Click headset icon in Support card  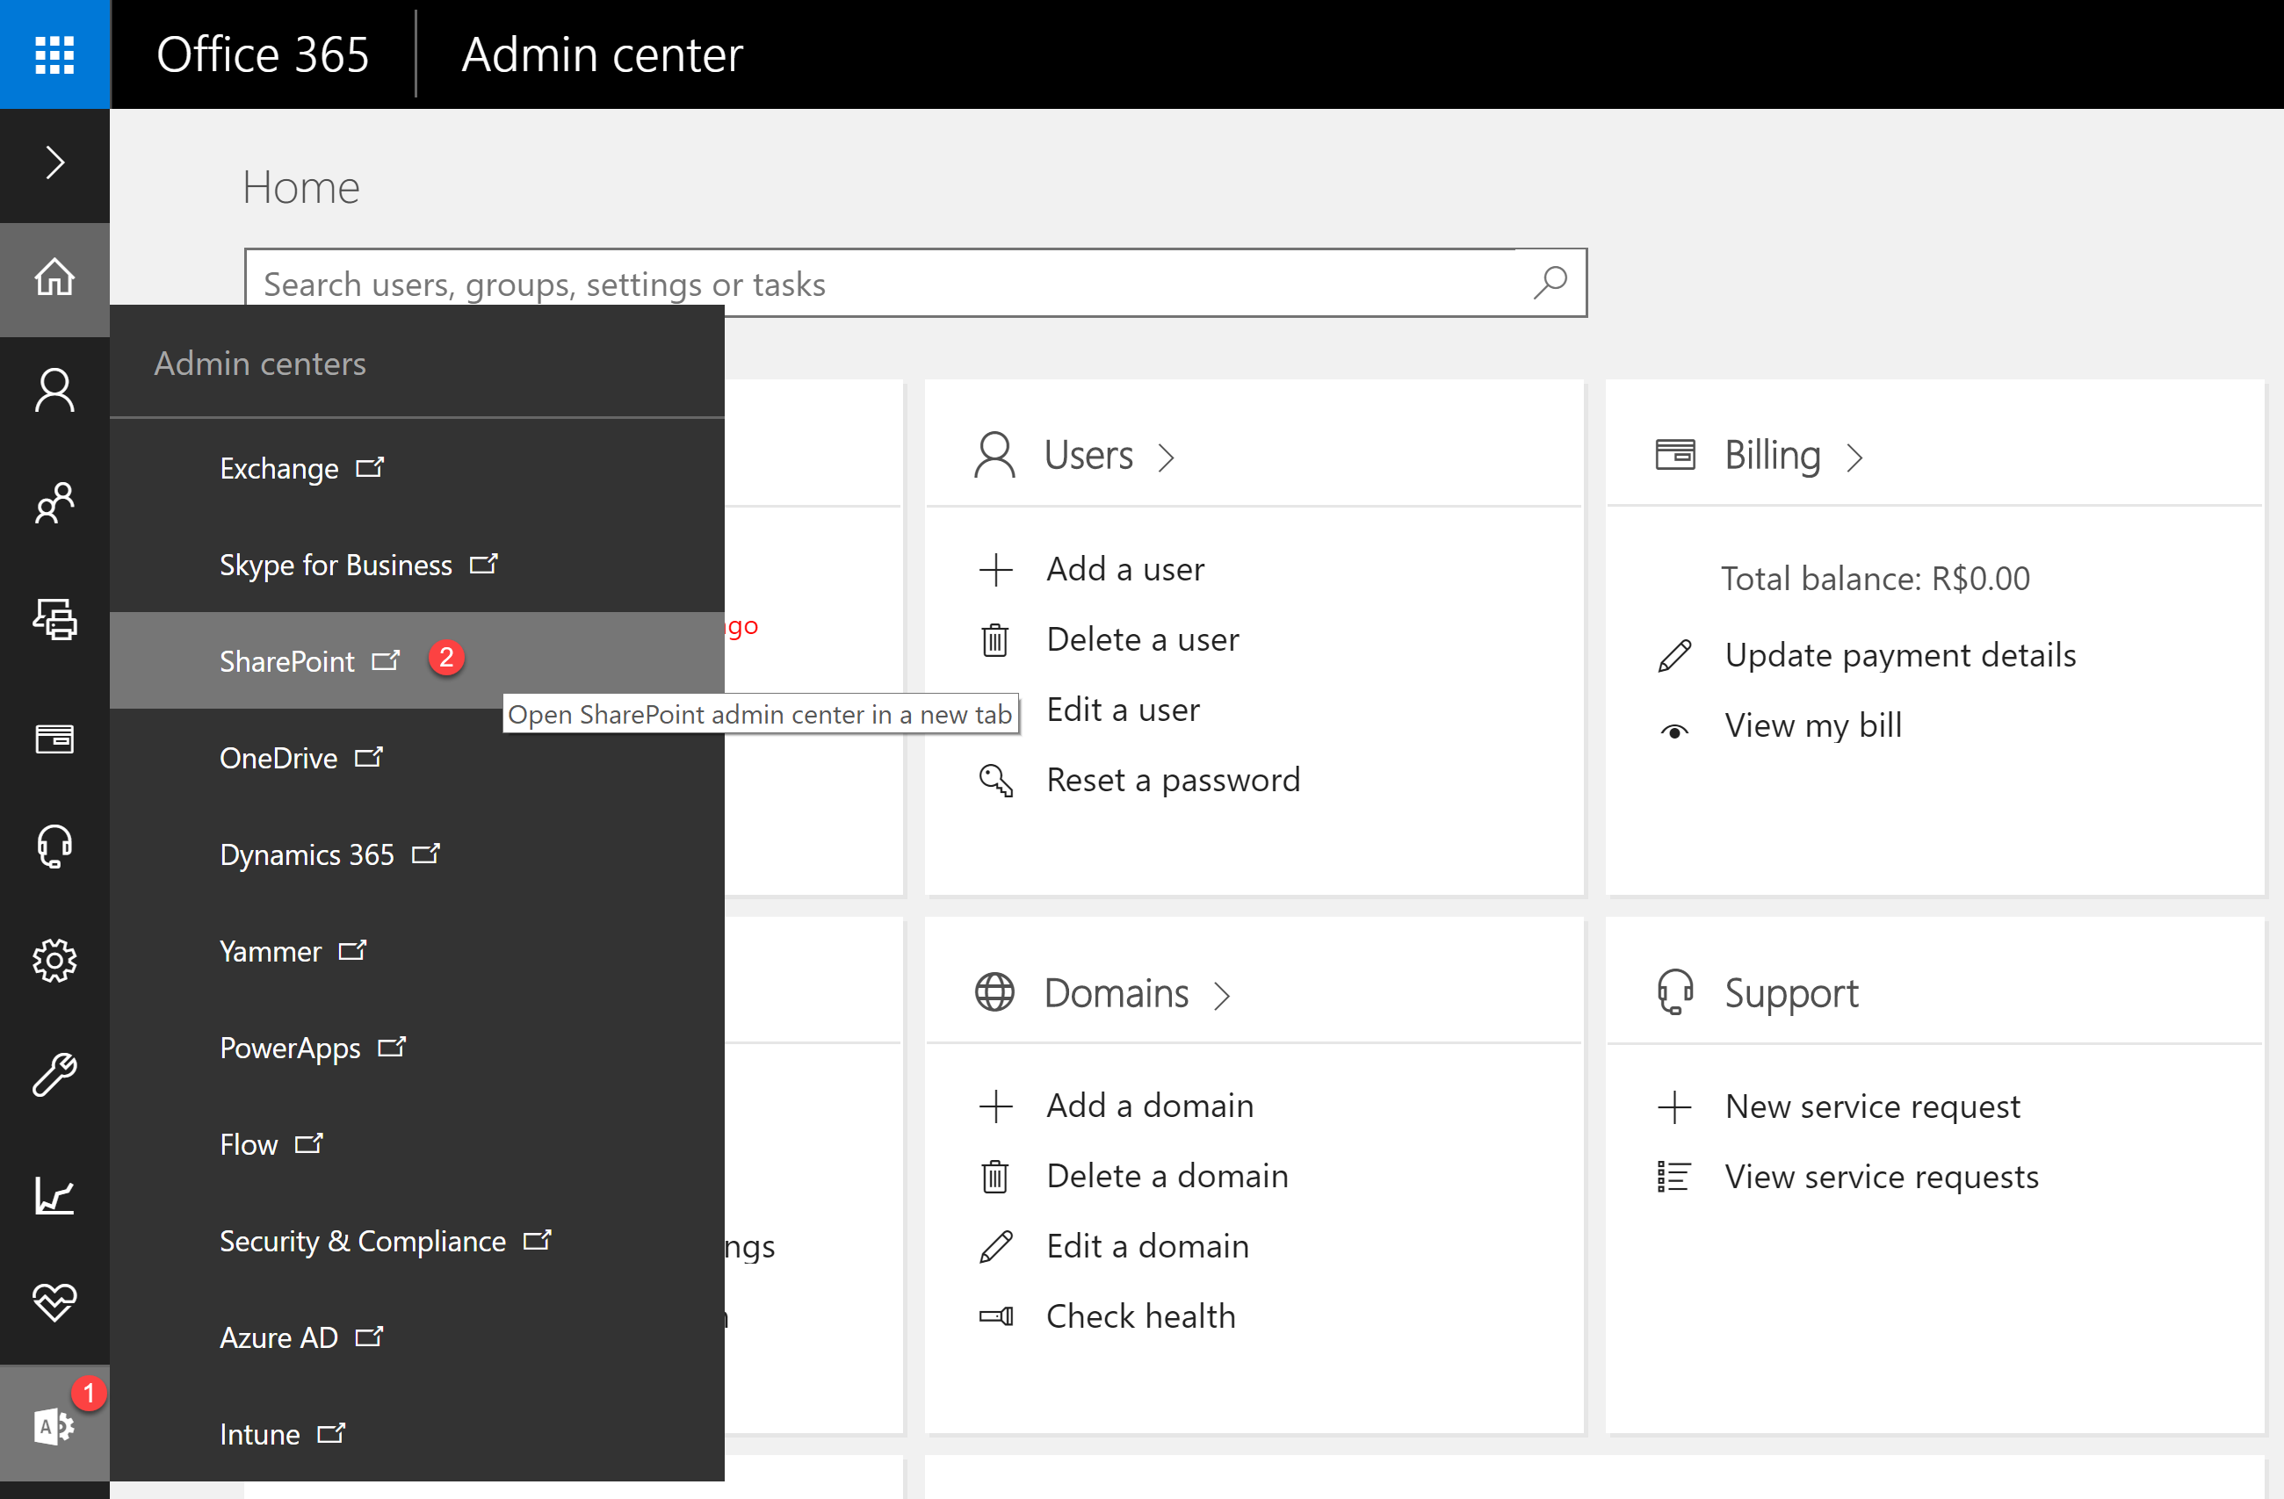click(x=1675, y=991)
